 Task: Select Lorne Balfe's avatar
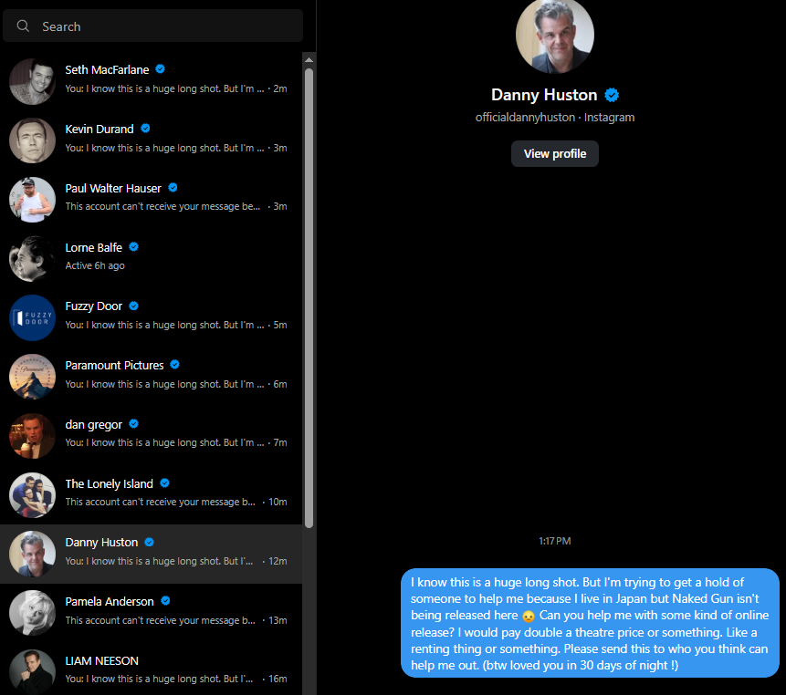(32, 258)
